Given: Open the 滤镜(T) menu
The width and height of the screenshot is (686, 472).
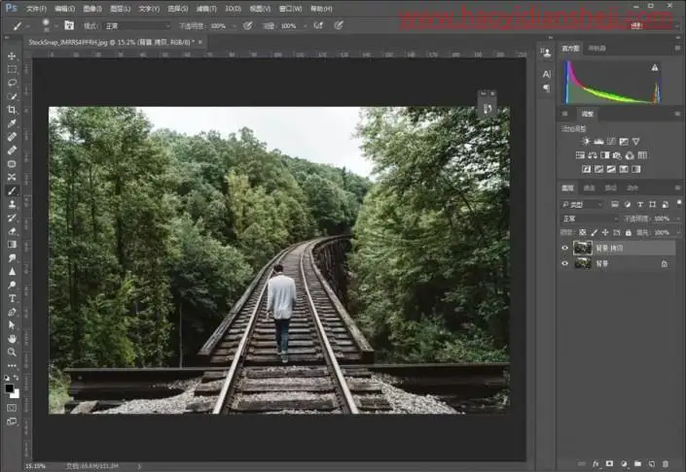Looking at the screenshot, I should tap(206, 9).
